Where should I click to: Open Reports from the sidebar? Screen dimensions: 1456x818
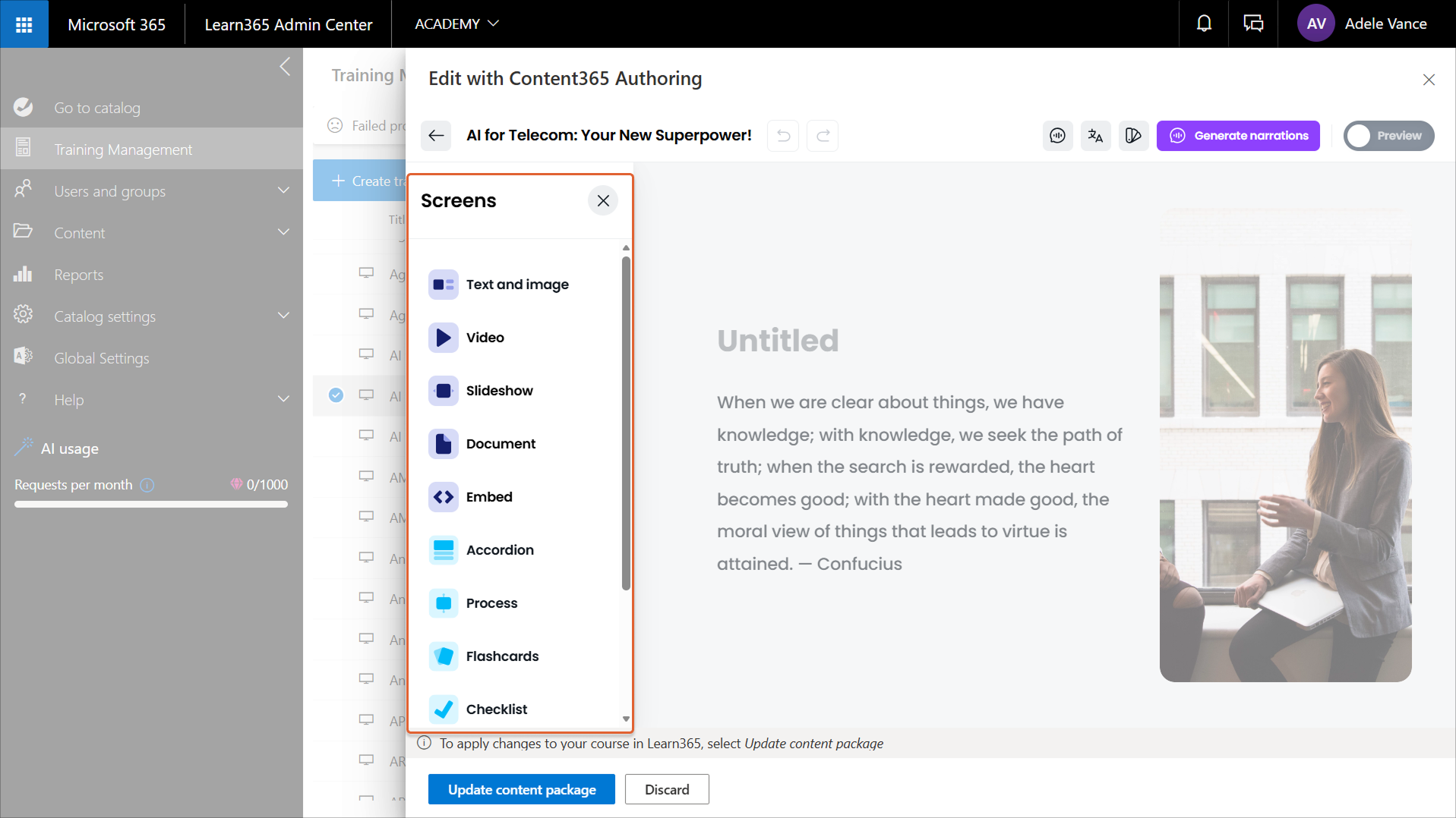[78, 275]
